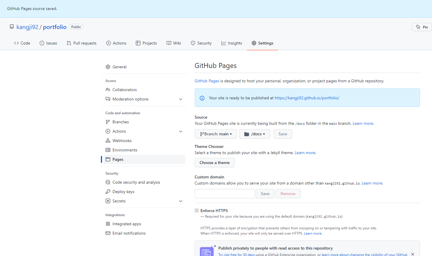Click the Code tab brackets icon
Viewport: 432px width, 256px height.
pyautogui.click(x=16, y=43)
